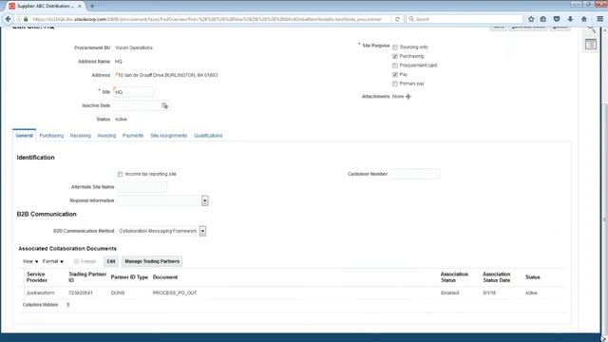Toggle Sourcing only checkbox
Screen dimensions: 608x342
(x=395, y=47)
